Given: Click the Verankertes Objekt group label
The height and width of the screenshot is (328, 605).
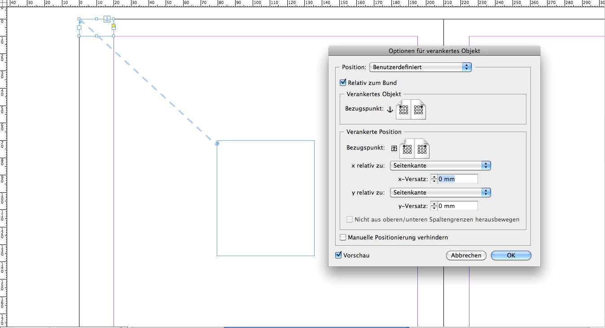Looking at the screenshot, I should [374, 94].
